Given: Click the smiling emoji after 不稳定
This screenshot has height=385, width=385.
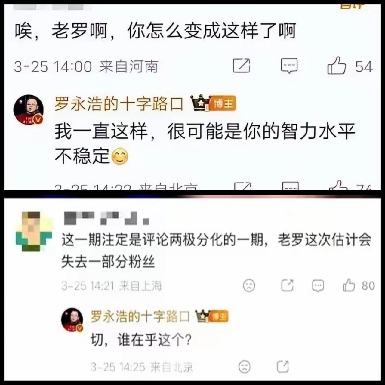Looking at the screenshot, I should 120,156.
